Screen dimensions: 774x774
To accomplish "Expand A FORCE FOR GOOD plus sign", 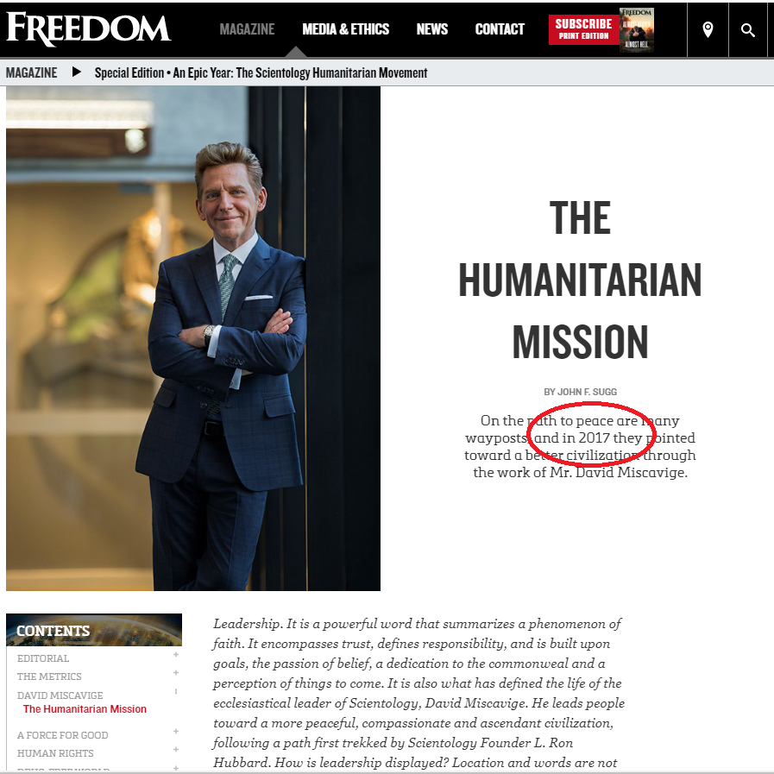I will click(x=176, y=731).
